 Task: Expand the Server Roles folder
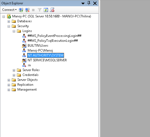point(14,71)
